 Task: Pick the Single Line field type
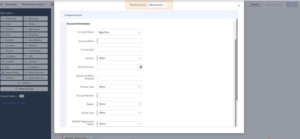click(11, 19)
